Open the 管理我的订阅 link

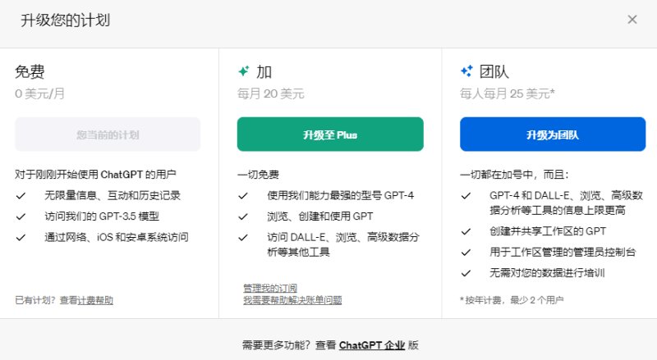pos(270,288)
